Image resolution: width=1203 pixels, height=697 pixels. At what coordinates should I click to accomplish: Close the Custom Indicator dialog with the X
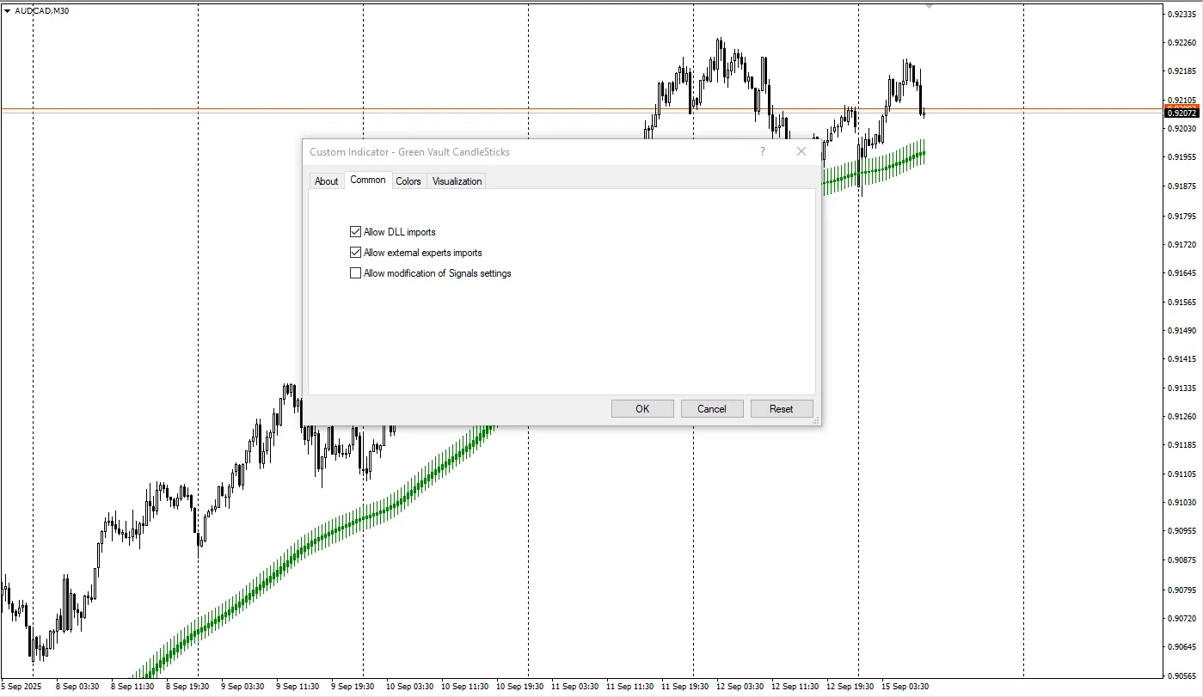tap(801, 151)
